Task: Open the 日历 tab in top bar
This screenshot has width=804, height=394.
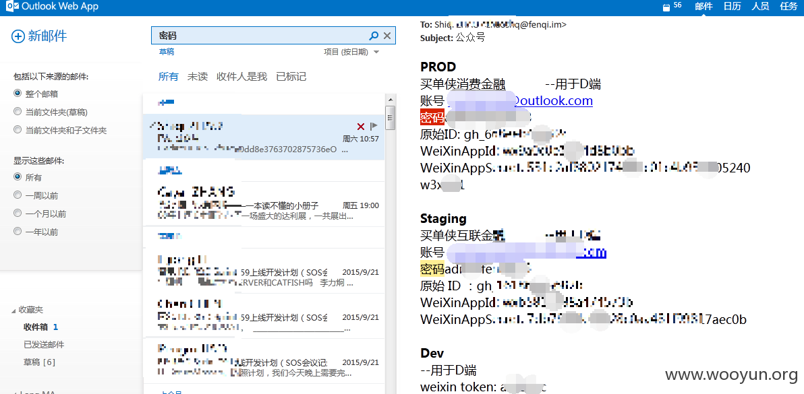Action: coord(732,7)
